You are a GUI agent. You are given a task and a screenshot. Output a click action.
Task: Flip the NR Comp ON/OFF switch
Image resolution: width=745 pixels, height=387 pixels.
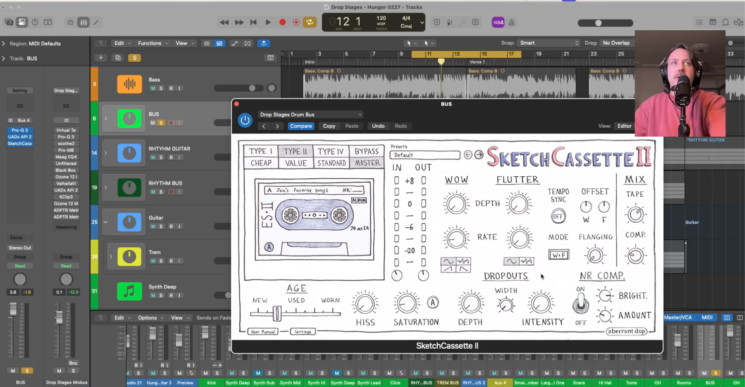pyautogui.click(x=580, y=304)
